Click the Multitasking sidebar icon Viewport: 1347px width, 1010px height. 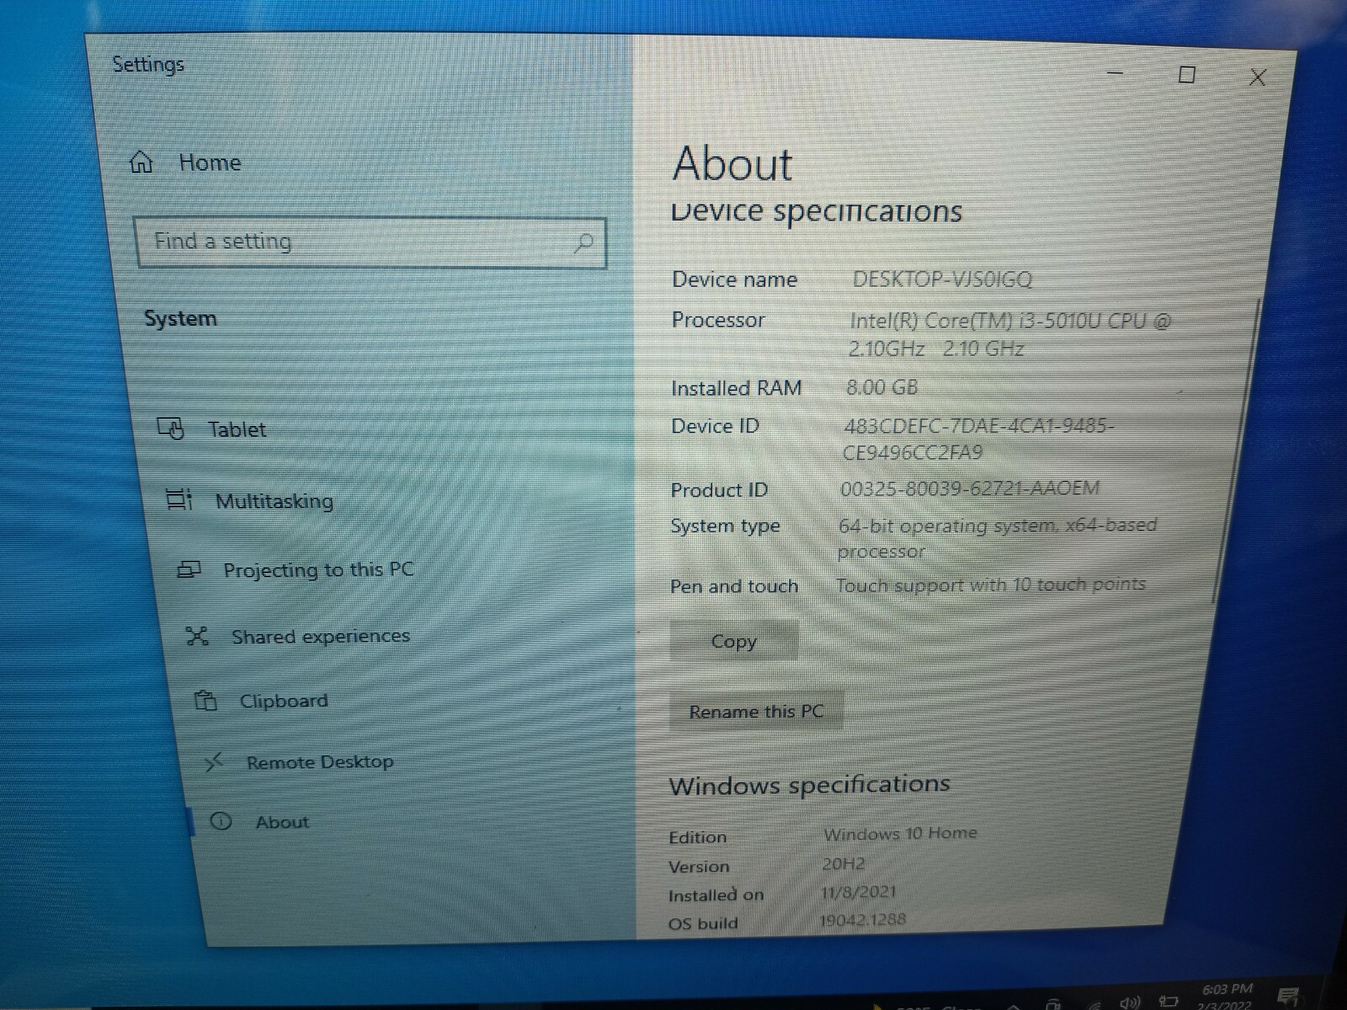tap(179, 500)
